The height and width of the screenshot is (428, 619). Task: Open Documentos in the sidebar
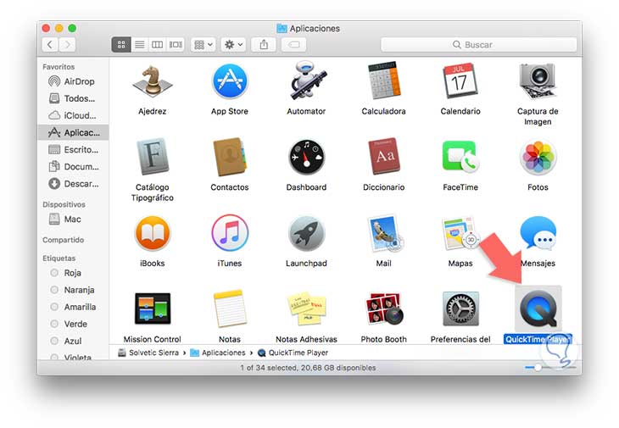tap(73, 167)
